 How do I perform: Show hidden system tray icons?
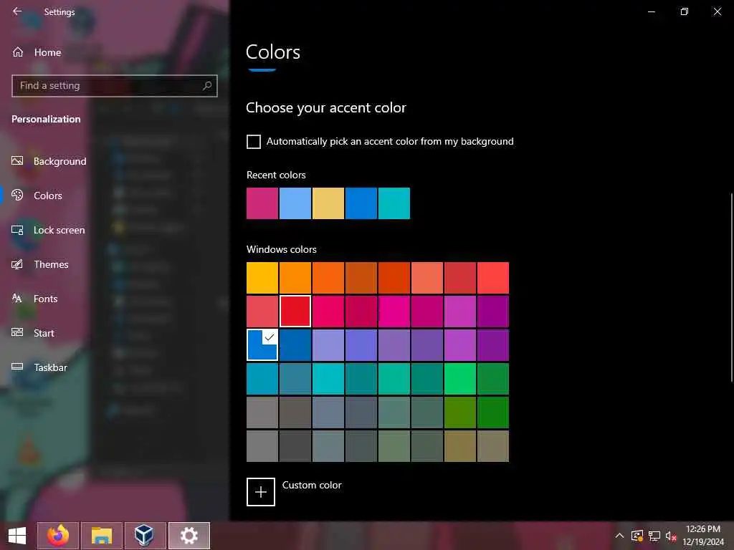(619, 536)
